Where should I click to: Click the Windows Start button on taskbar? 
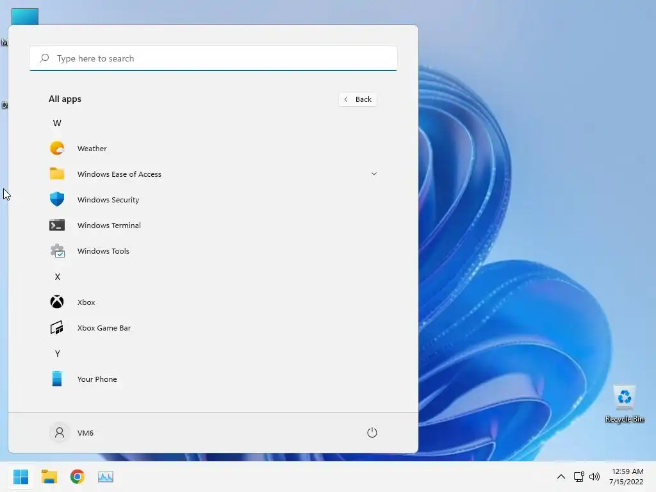pyautogui.click(x=20, y=477)
